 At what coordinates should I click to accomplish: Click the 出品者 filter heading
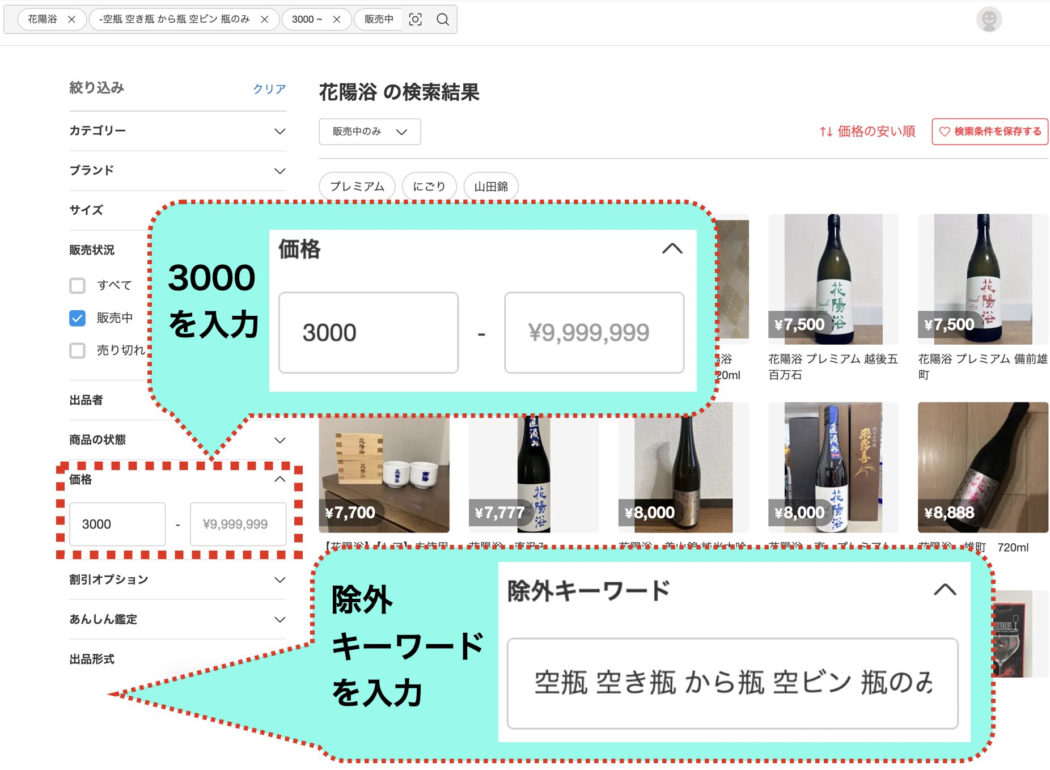(x=86, y=400)
